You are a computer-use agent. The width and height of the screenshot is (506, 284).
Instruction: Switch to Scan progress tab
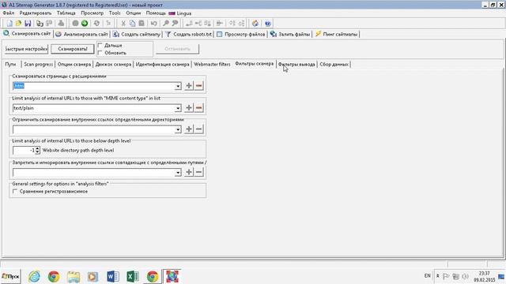(39, 65)
